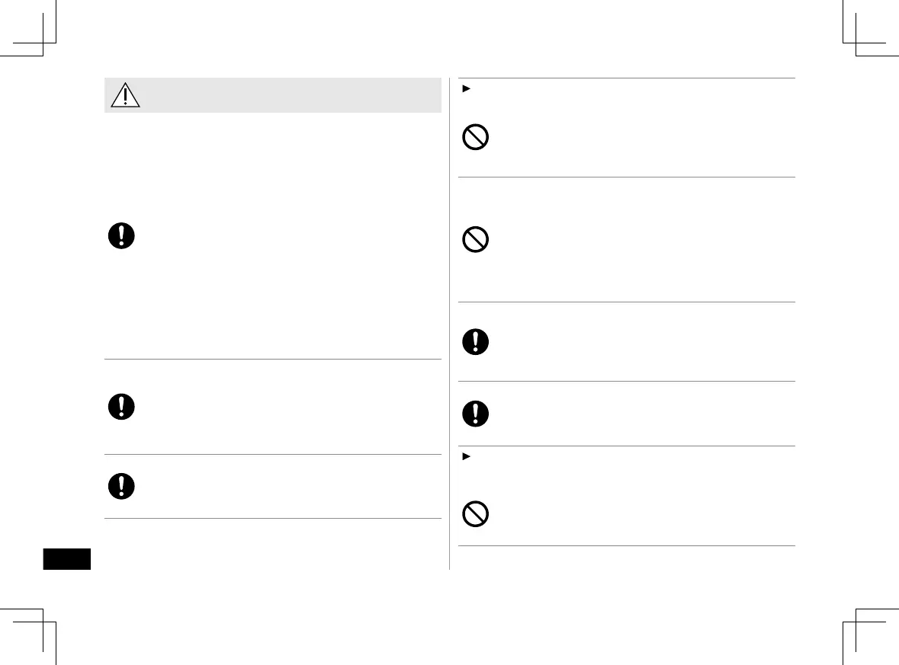Screen dimensions: 899x665
Task: Click the bottom-right corner crop mark
Action: pos(856,622)
